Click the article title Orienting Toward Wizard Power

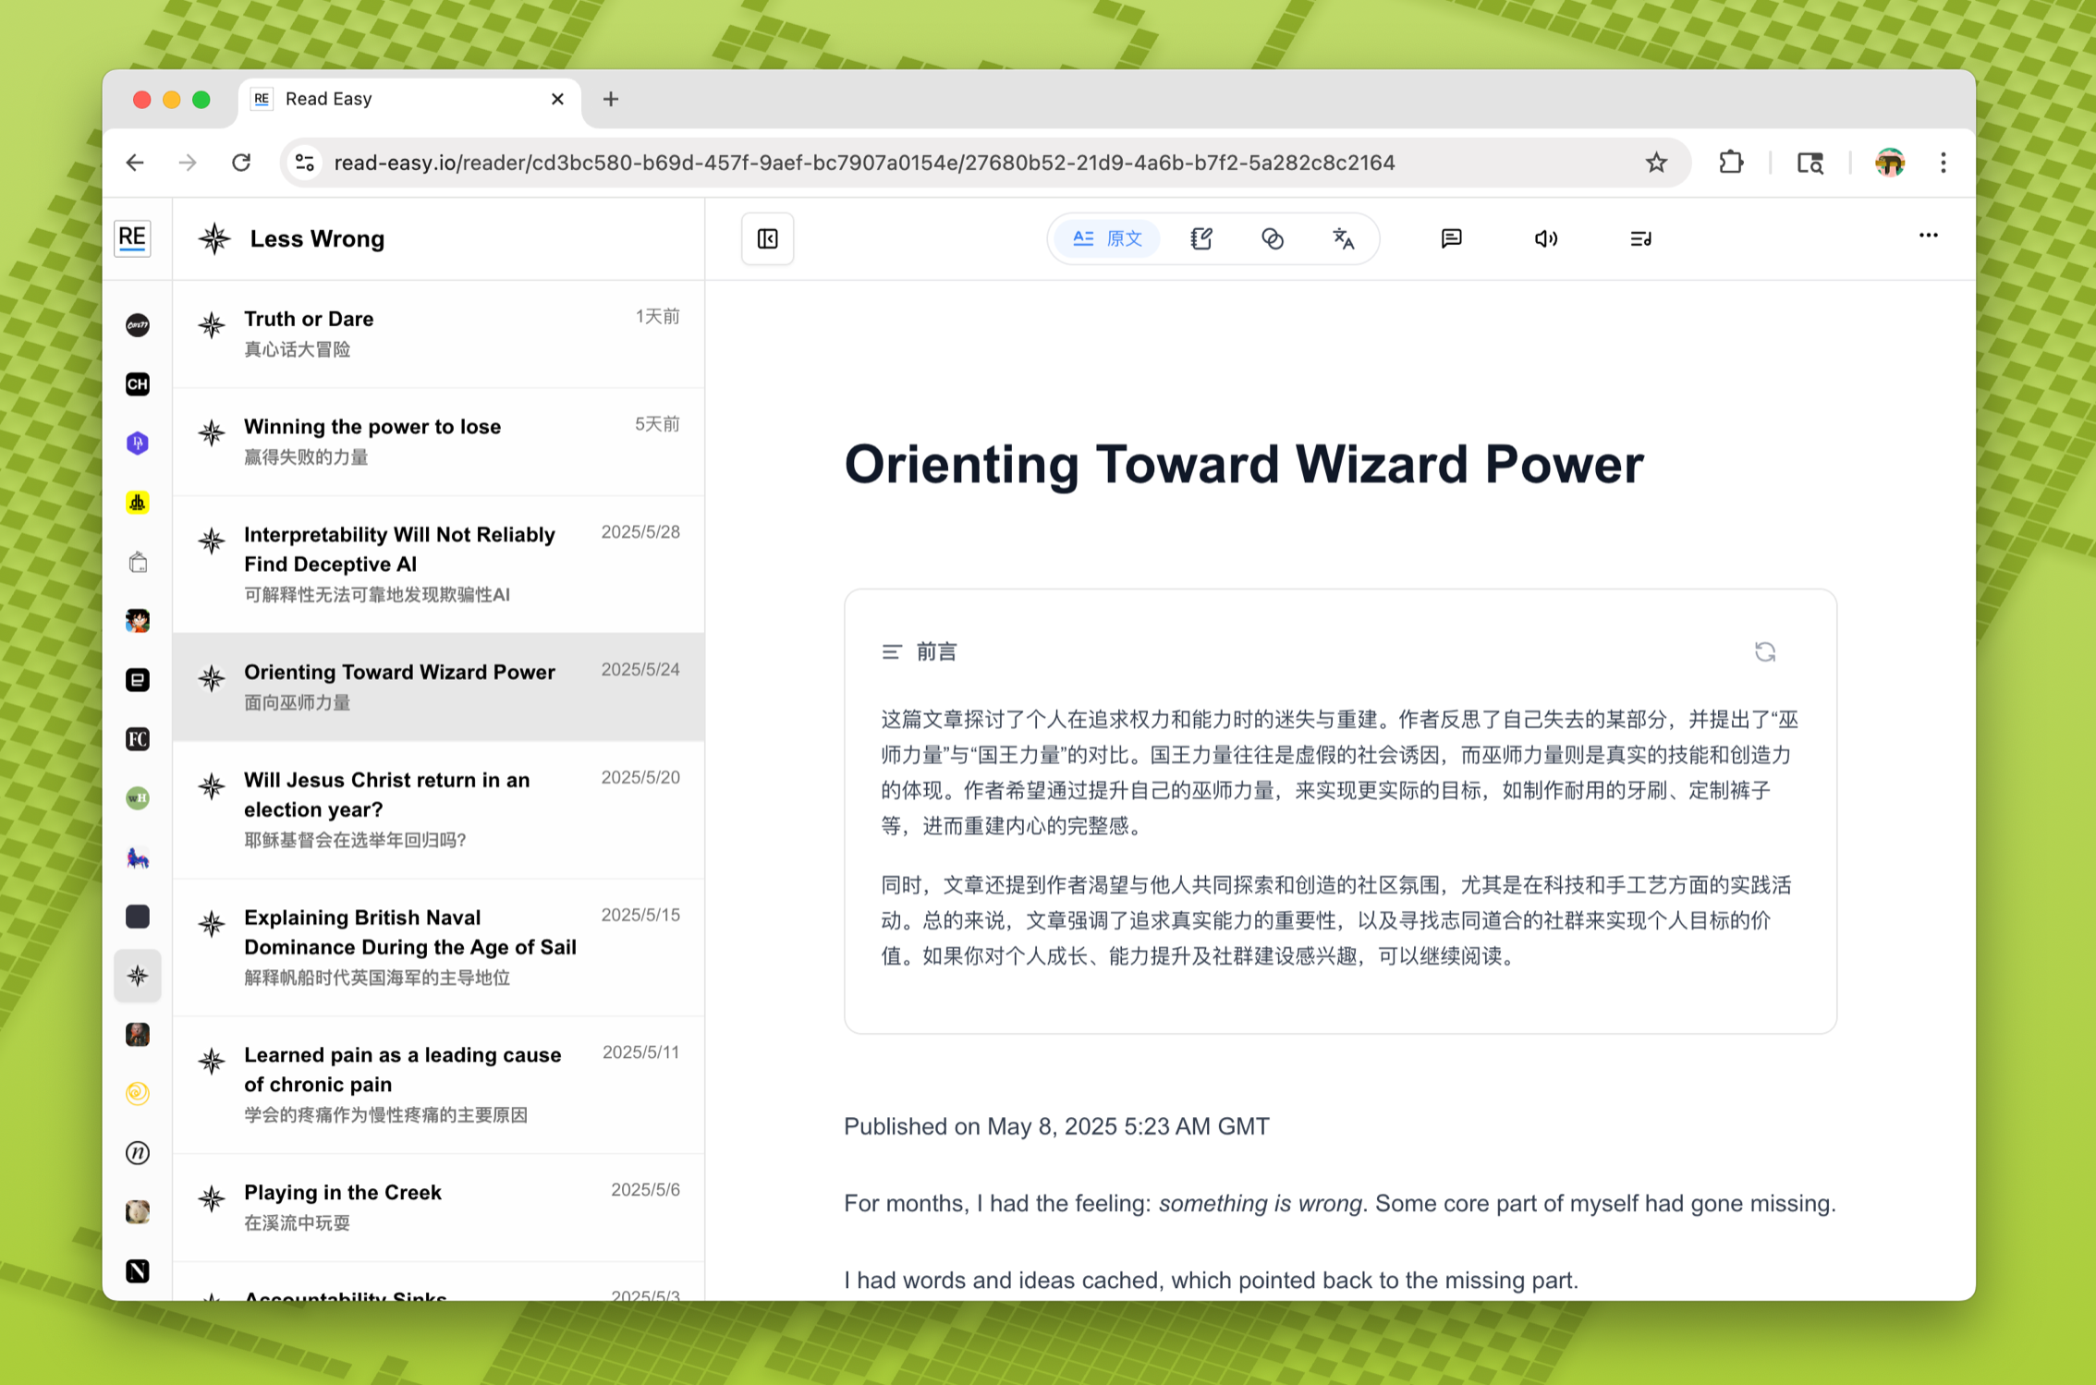(x=1244, y=465)
